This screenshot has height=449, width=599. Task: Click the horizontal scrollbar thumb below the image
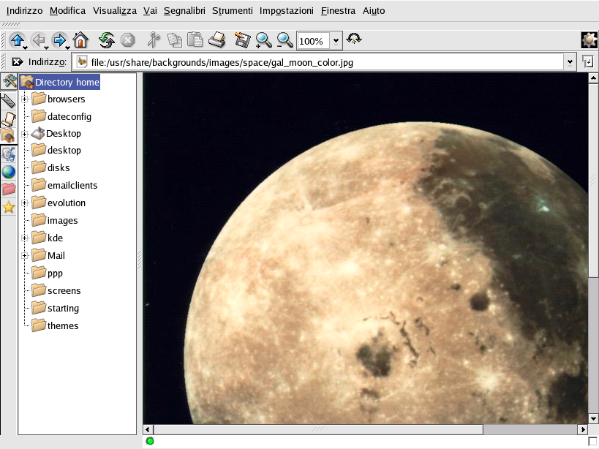(318, 429)
